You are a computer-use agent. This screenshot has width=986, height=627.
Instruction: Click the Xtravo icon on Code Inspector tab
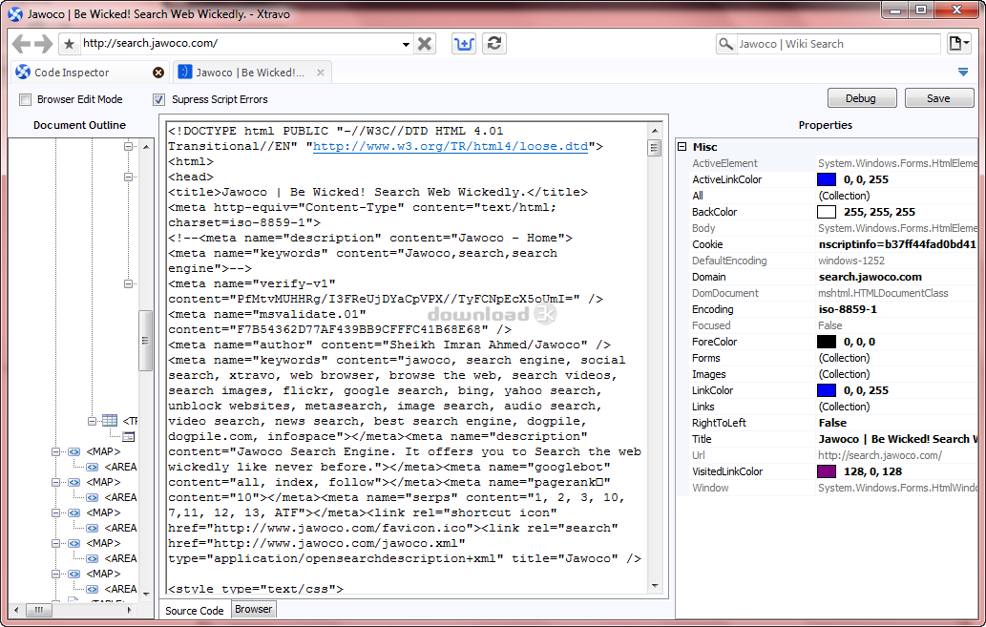23,72
